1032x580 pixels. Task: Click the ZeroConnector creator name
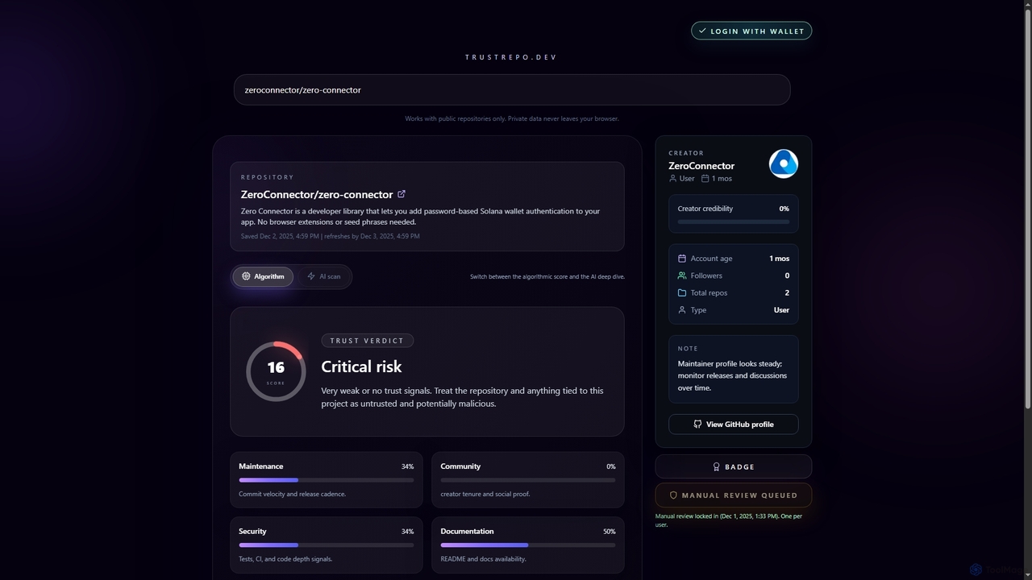click(x=701, y=166)
